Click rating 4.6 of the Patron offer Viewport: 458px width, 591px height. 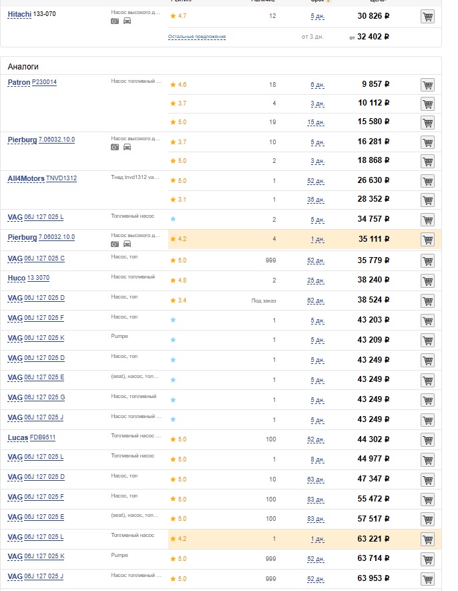(x=178, y=85)
